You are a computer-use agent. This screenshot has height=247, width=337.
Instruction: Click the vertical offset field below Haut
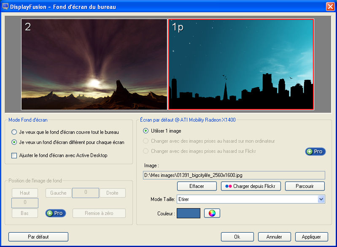click(x=25, y=203)
